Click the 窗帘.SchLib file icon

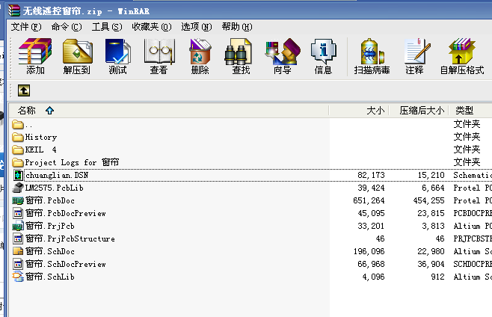click(18, 277)
